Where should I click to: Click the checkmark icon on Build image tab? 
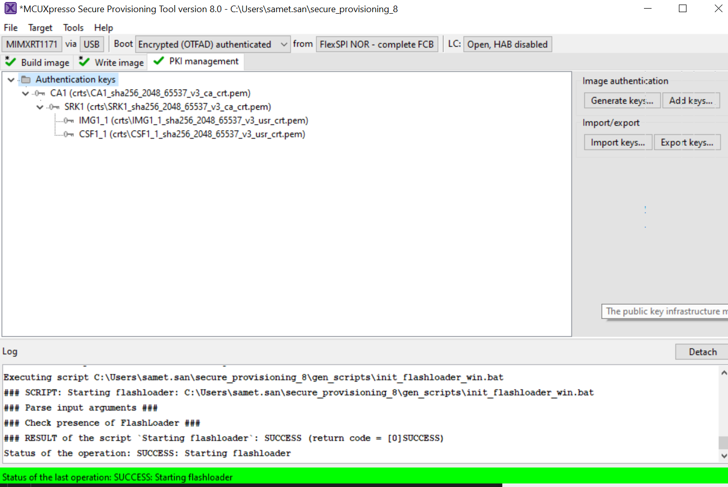[10, 62]
